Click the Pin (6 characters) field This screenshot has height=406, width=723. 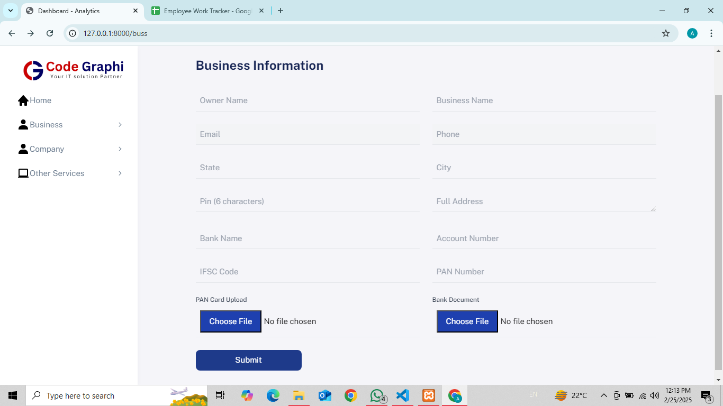308,201
